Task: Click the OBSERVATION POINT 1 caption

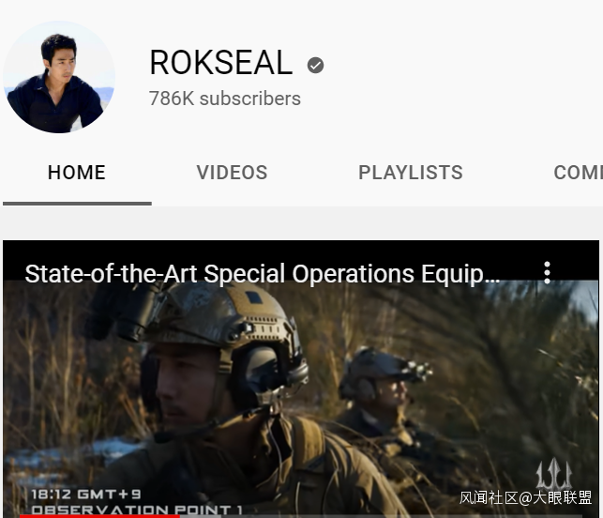Action: [137, 510]
